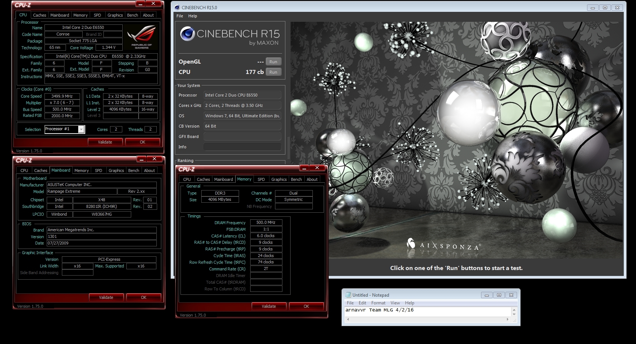636x344 pixels.
Task: Open Bench tab in Memory CPU-Z window
Action: tap(296, 179)
